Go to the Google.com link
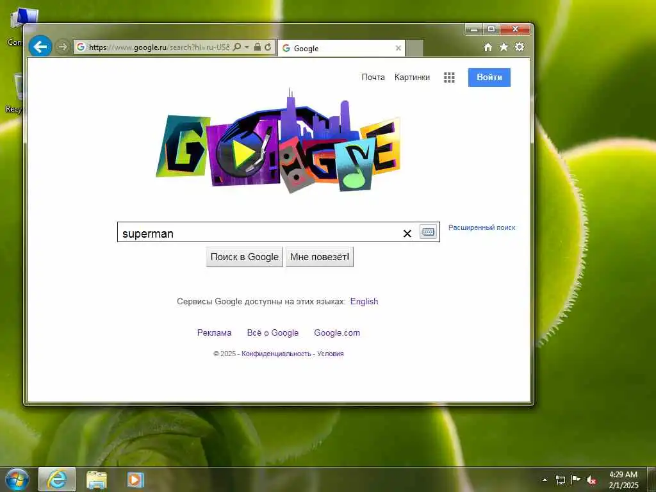Image resolution: width=656 pixels, height=492 pixels. [x=337, y=332]
